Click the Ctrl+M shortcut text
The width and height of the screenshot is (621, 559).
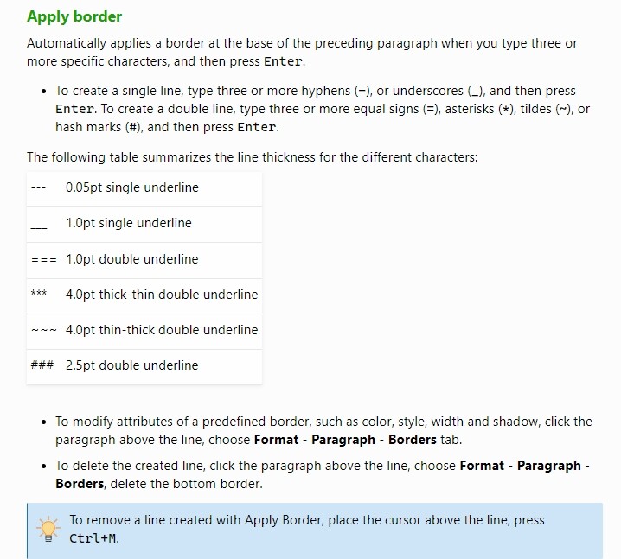93,538
